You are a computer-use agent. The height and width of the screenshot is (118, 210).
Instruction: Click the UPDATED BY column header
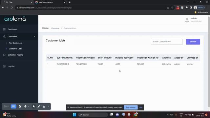click(x=193, y=58)
